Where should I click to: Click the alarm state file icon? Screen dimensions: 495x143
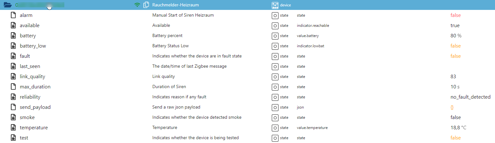pos(13,15)
